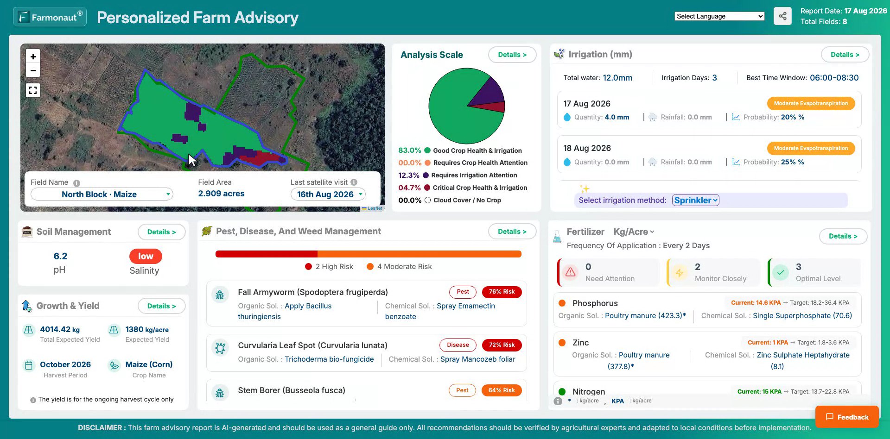This screenshot has height=439, width=890.
Task: Open the share icon button
Action: [x=782, y=16]
